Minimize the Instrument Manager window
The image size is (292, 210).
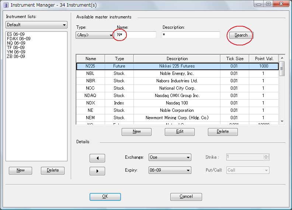coord(259,4)
